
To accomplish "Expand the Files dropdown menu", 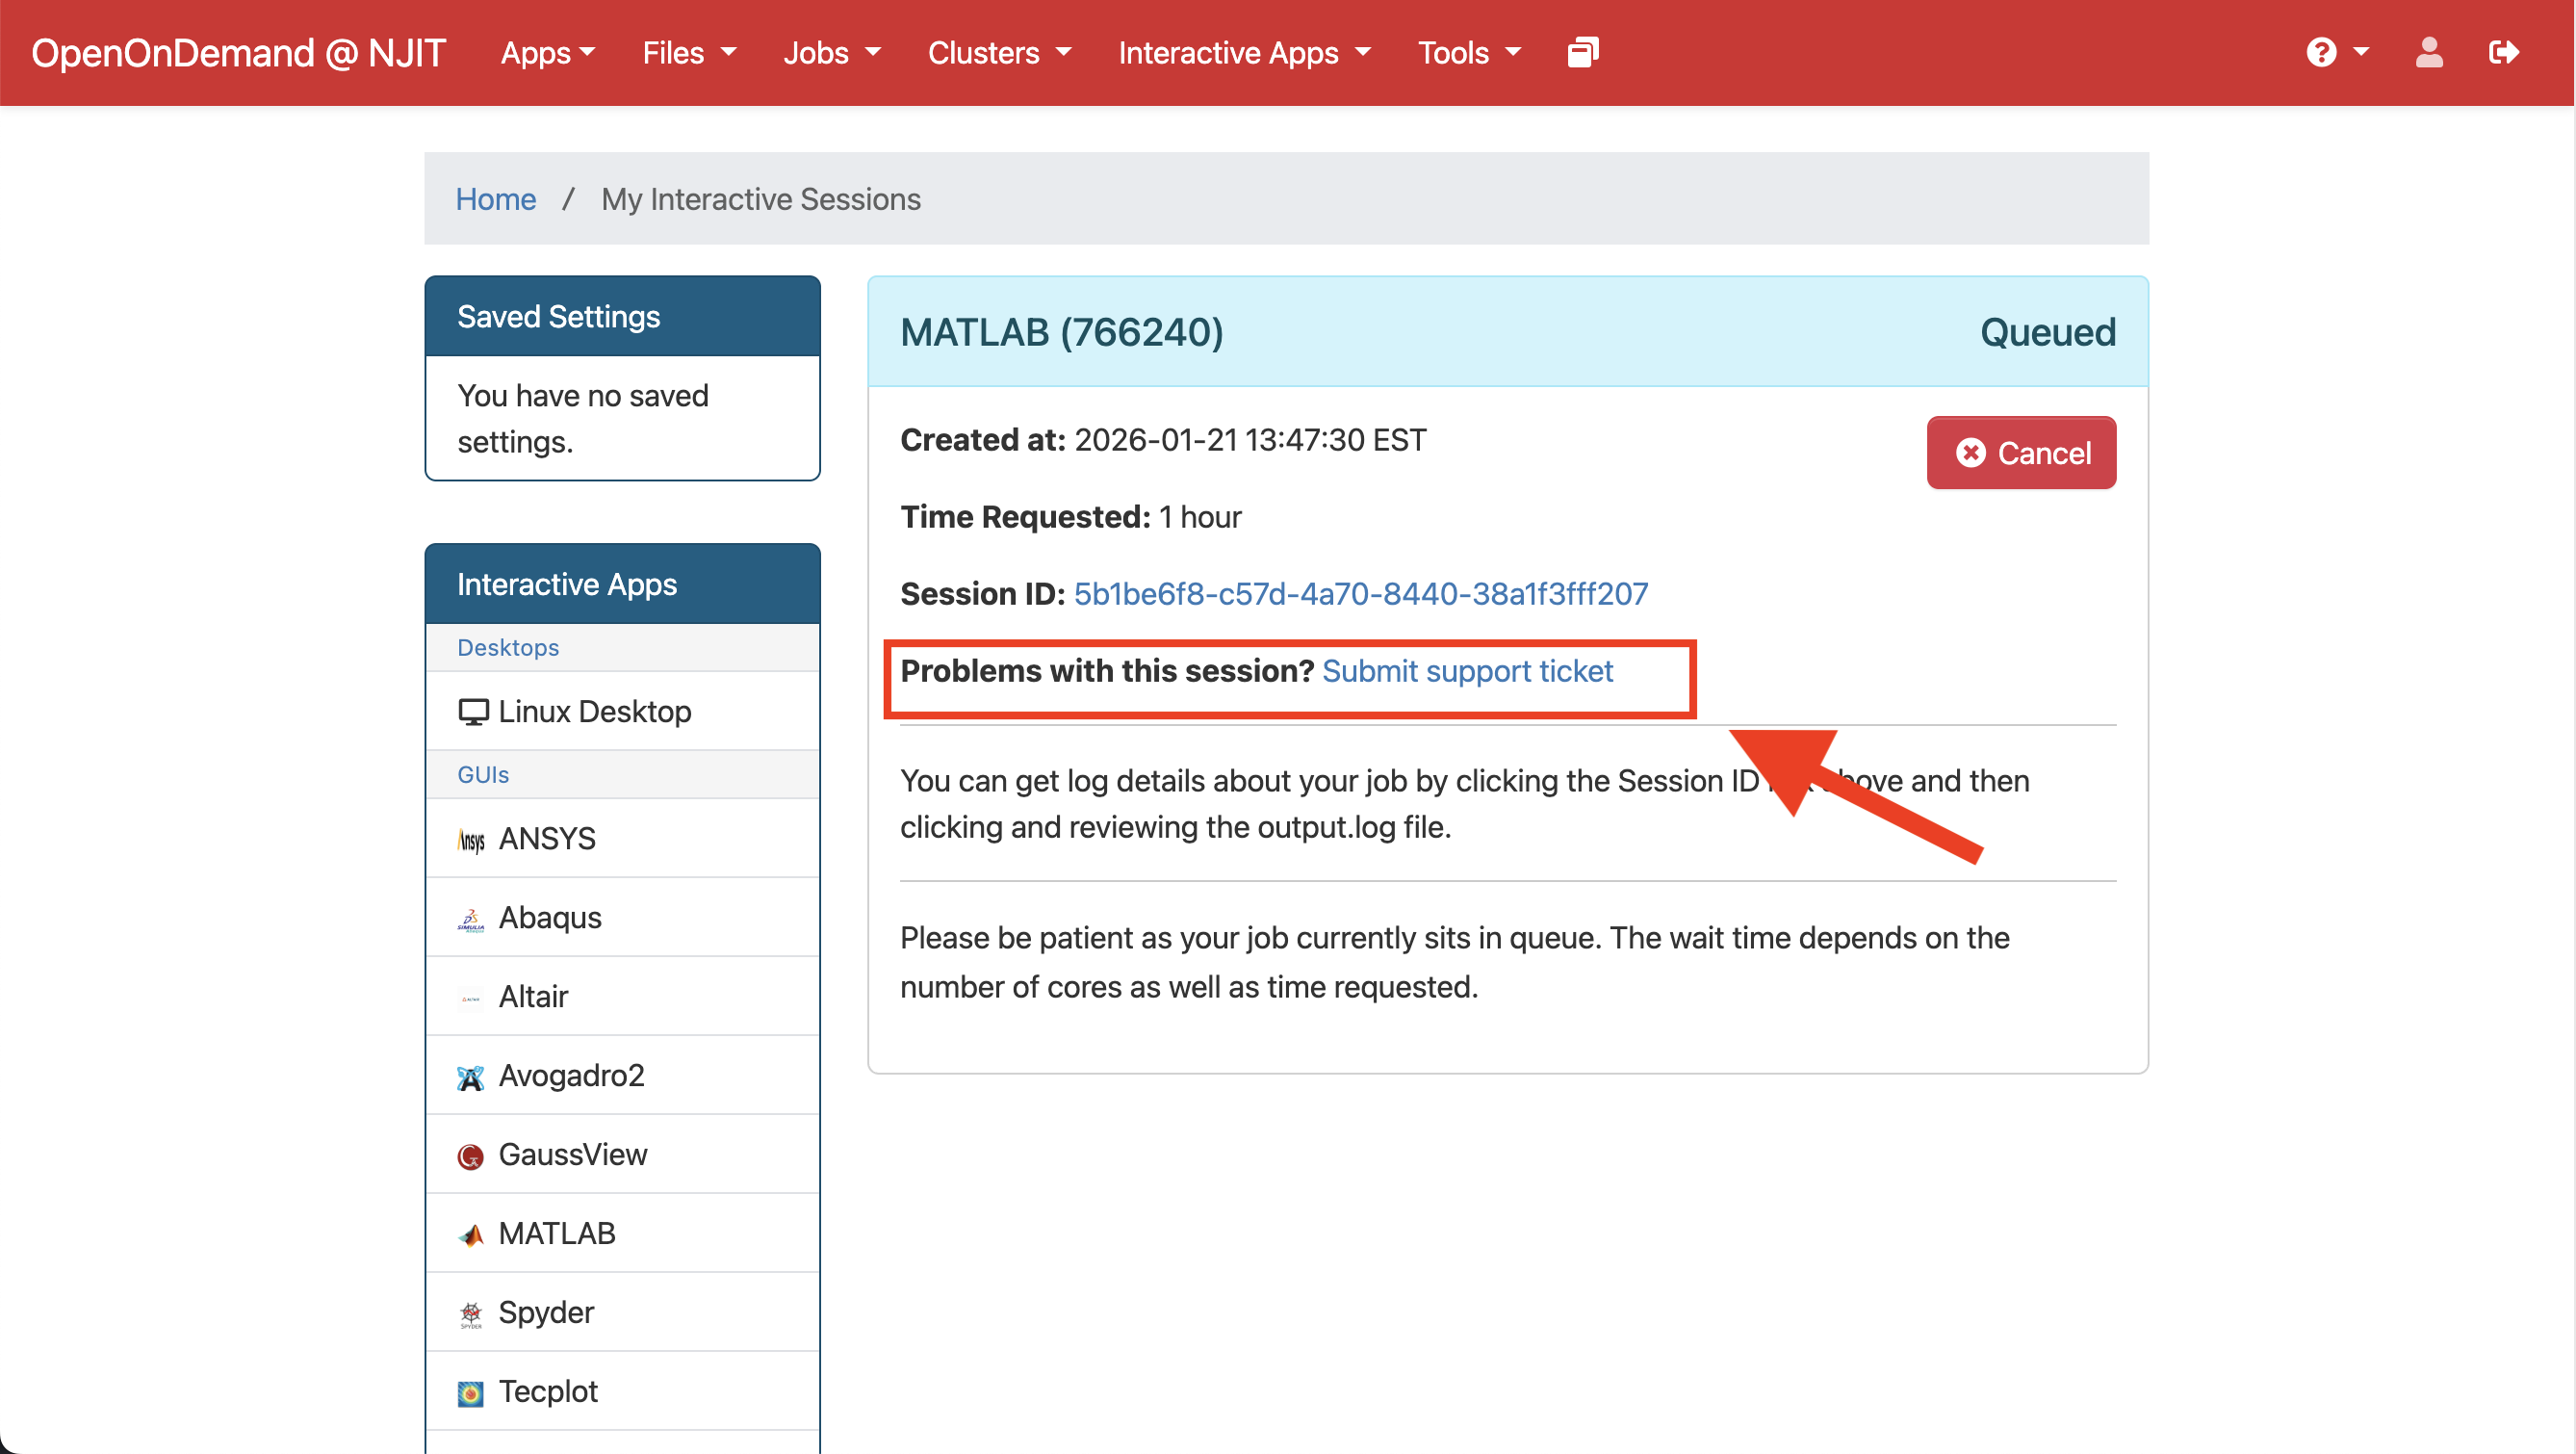I will click(688, 53).
